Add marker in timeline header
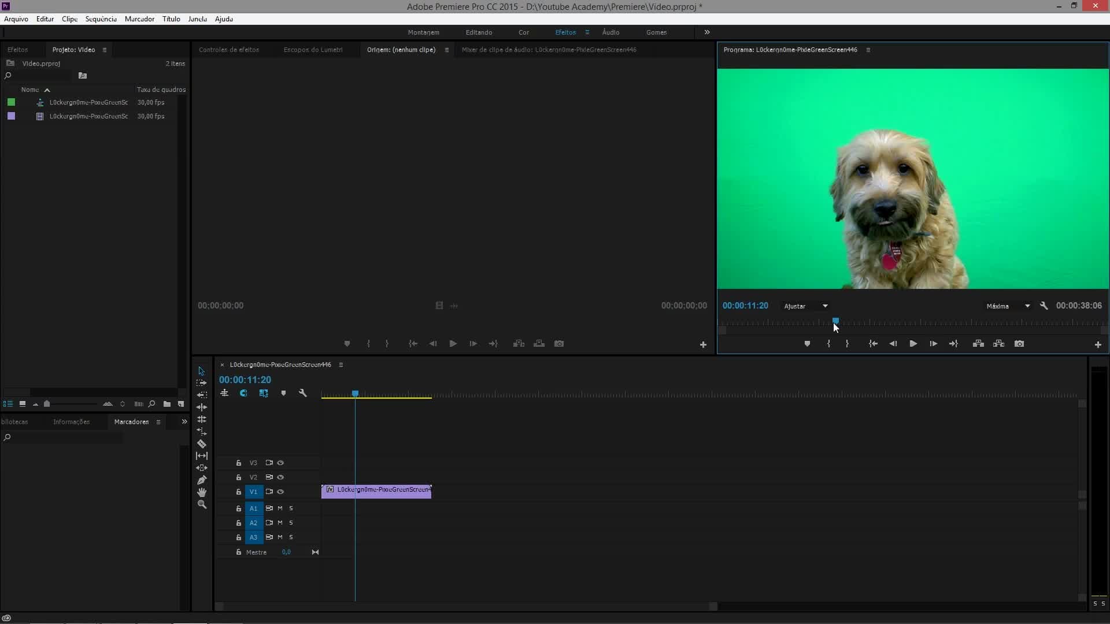Image resolution: width=1110 pixels, height=624 pixels. (283, 393)
